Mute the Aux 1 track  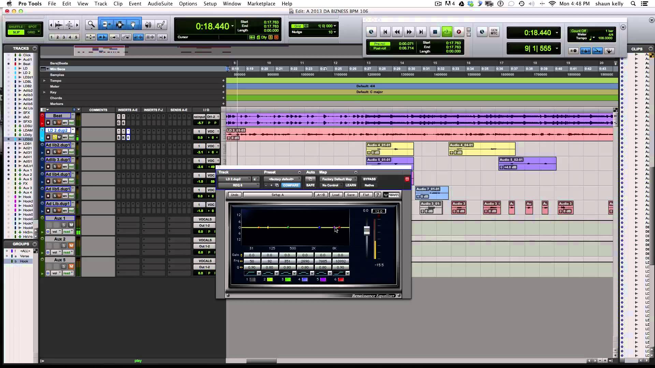click(71, 225)
